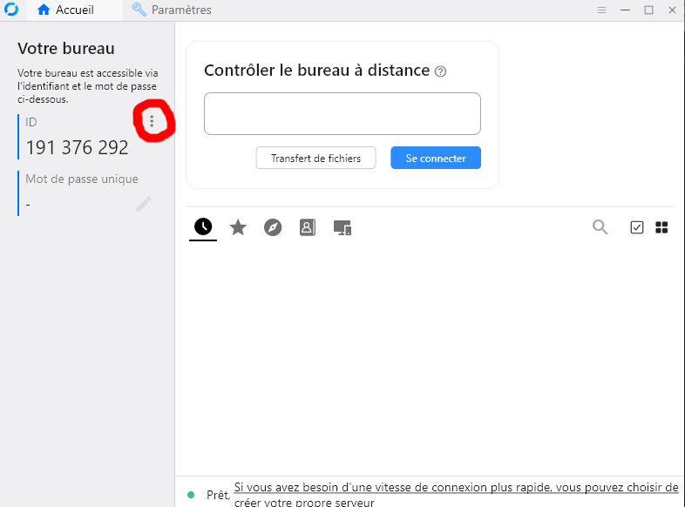The width and height of the screenshot is (685, 507).
Task: Click the Votre bureau heading
Action: tap(66, 49)
